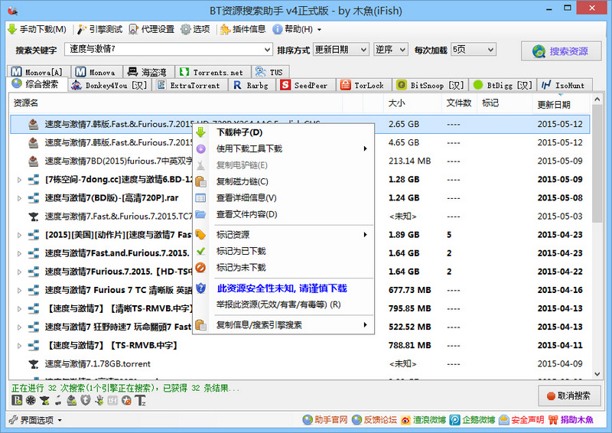612x433 pixels.
Task: Expand the 【速度与激情7】【TS-RMVB.中字】 row
Action: pyautogui.click(x=19, y=346)
